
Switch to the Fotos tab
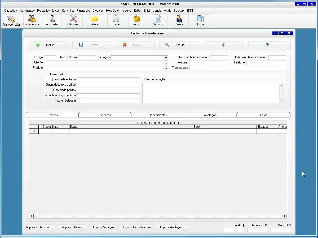point(263,115)
